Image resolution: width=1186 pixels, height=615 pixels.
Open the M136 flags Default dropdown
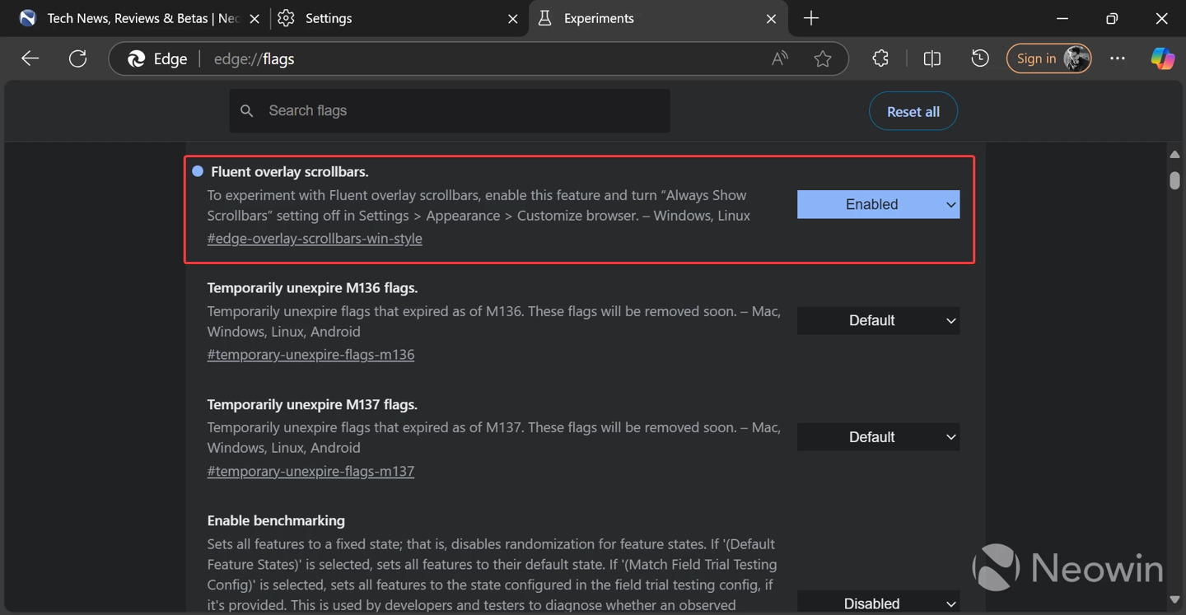pos(878,320)
